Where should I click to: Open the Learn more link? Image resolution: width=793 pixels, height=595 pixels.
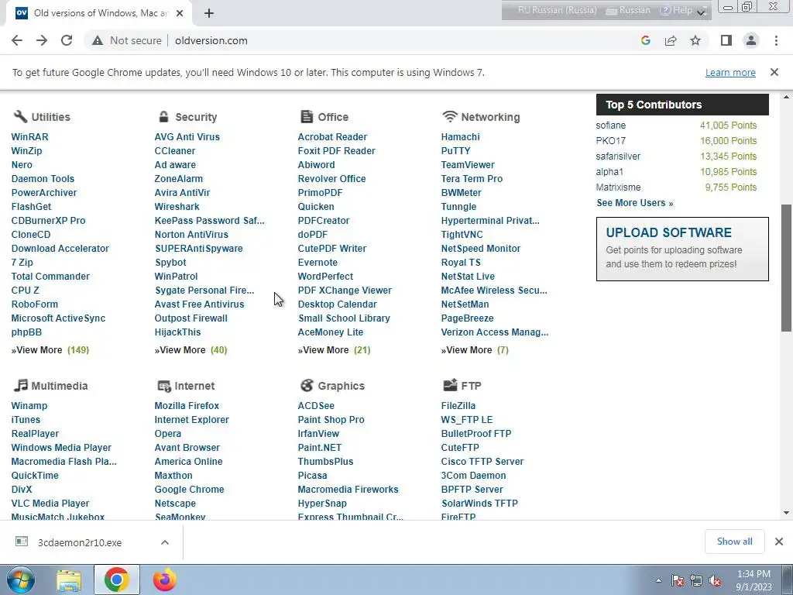pos(730,72)
